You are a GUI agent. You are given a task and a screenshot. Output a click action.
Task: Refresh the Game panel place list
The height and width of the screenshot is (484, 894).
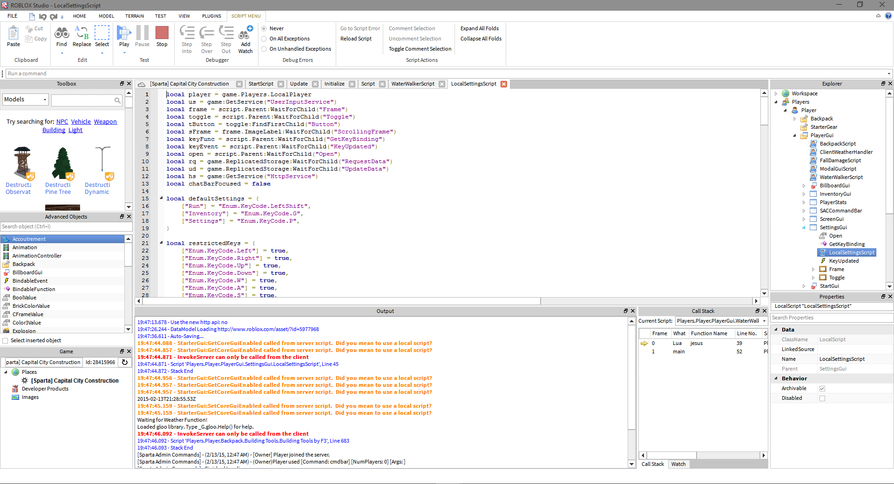[125, 362]
